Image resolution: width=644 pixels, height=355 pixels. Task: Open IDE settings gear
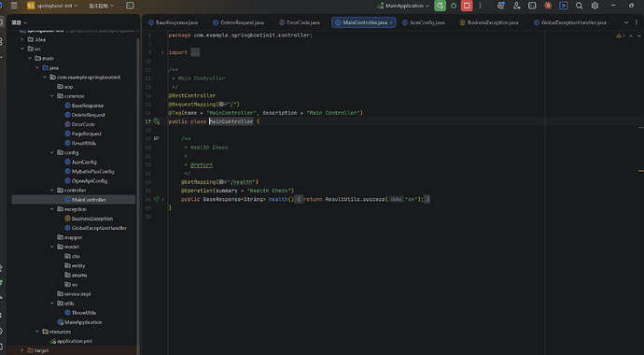595,6
